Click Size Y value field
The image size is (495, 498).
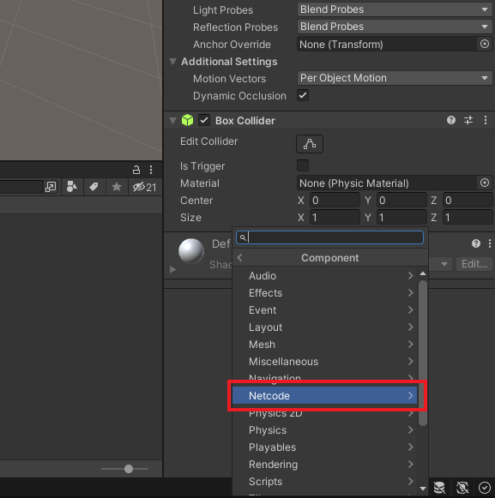(401, 217)
